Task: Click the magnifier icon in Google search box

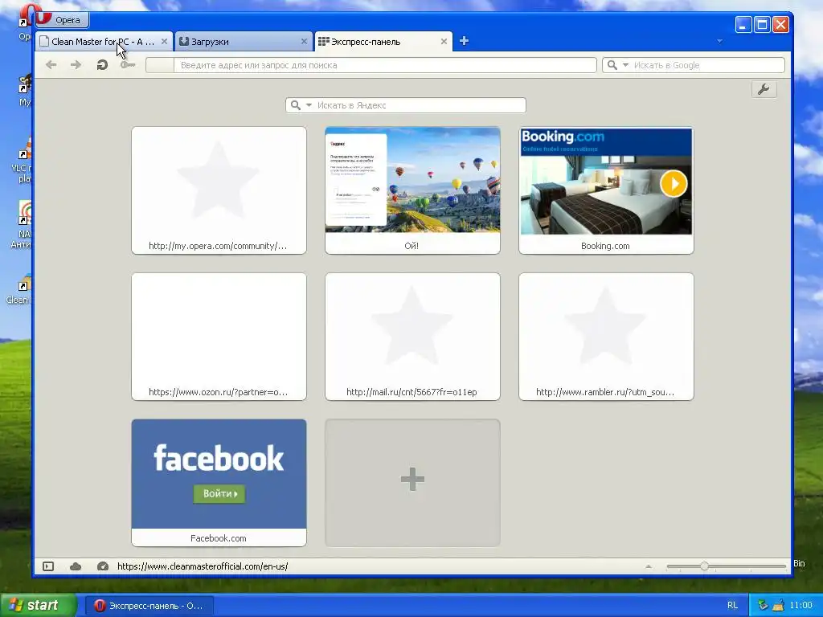Action: 612,65
